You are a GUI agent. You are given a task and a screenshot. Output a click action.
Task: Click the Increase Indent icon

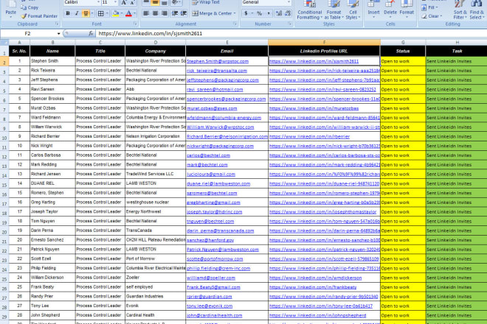pyautogui.click(x=184, y=13)
